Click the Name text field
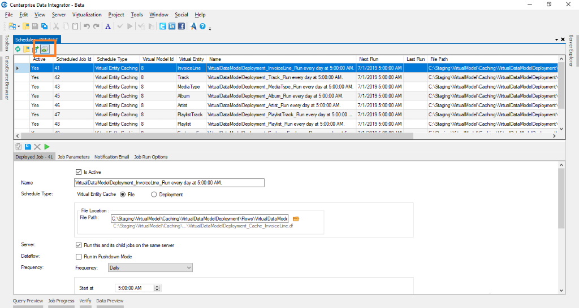 169,183
